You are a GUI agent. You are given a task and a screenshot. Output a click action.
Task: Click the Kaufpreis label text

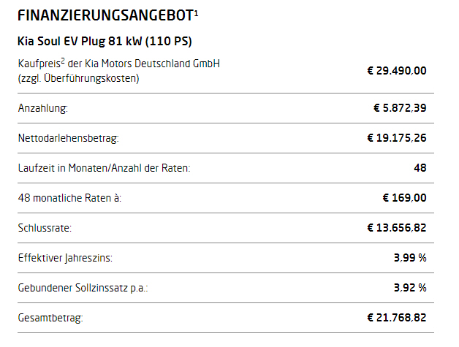118,64
